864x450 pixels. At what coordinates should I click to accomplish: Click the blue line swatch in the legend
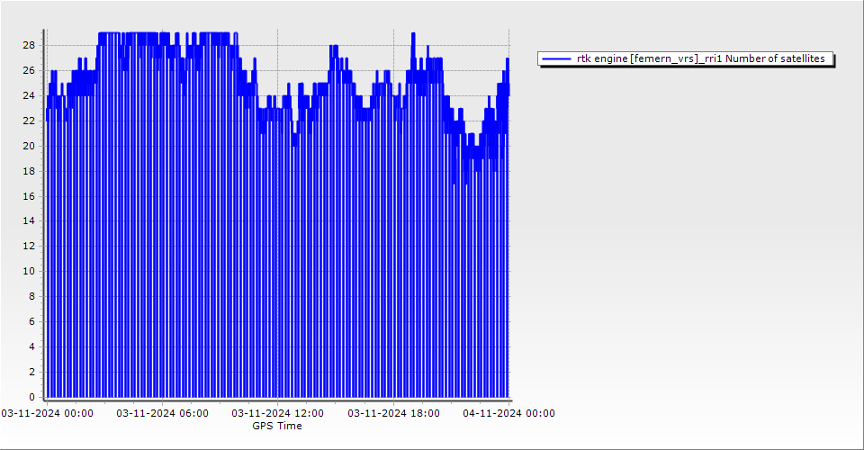(x=557, y=58)
